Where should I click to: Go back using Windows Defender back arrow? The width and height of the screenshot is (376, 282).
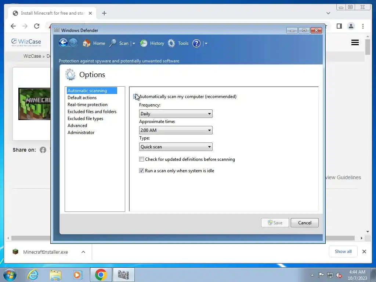pyautogui.click(x=63, y=43)
